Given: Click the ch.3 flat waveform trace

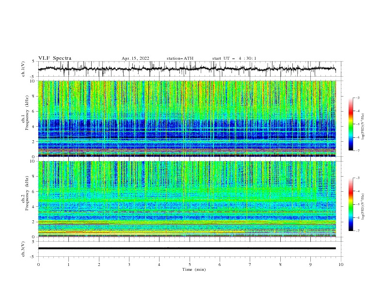Looking at the screenshot, I should [187, 248].
